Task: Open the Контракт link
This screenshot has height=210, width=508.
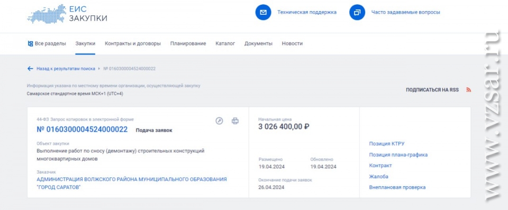Action: [380, 166]
